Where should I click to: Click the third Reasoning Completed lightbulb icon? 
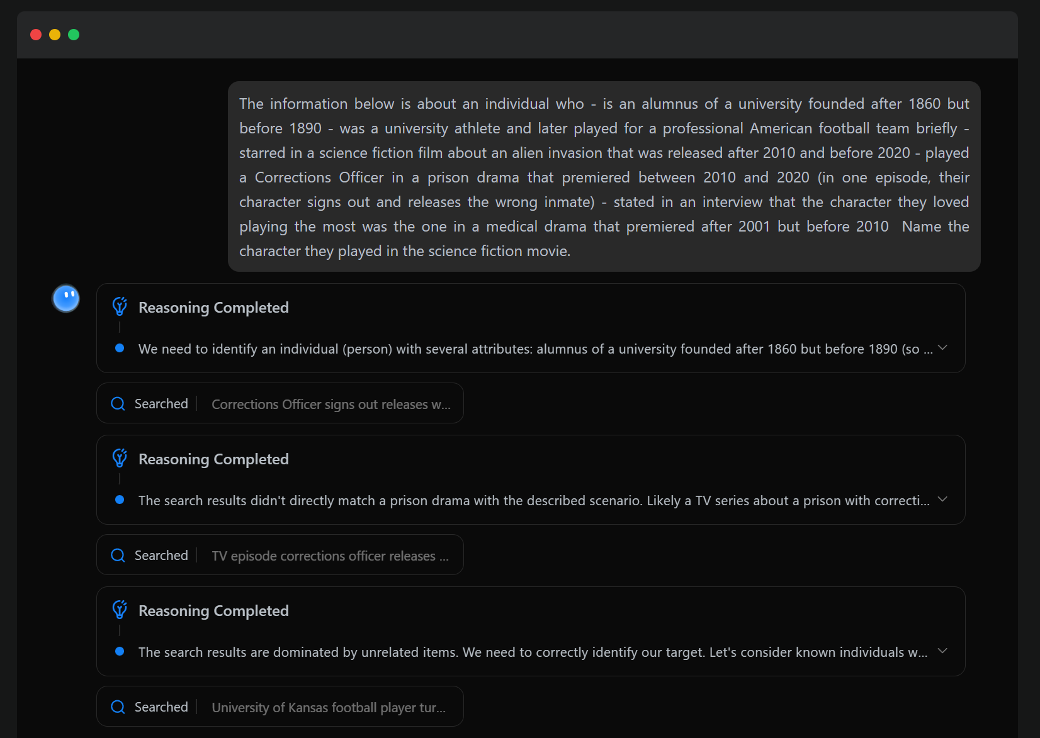tap(120, 610)
